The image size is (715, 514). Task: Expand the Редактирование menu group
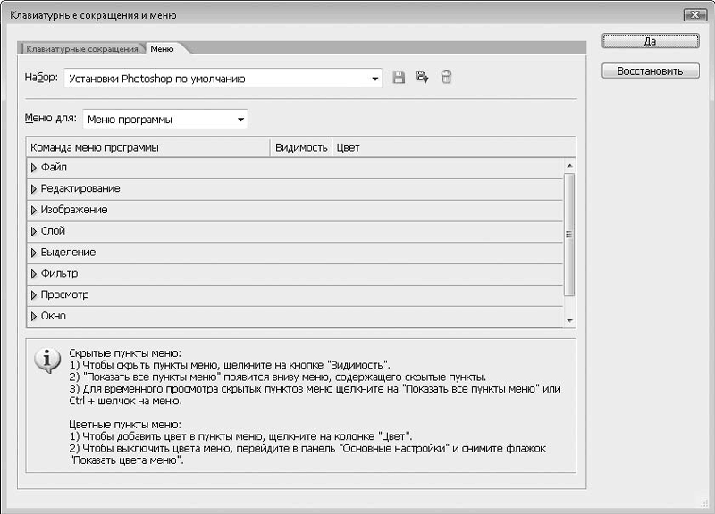tap(34, 189)
